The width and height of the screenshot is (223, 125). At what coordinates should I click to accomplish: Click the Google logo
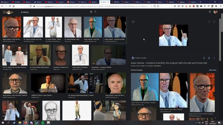pos(8,12)
